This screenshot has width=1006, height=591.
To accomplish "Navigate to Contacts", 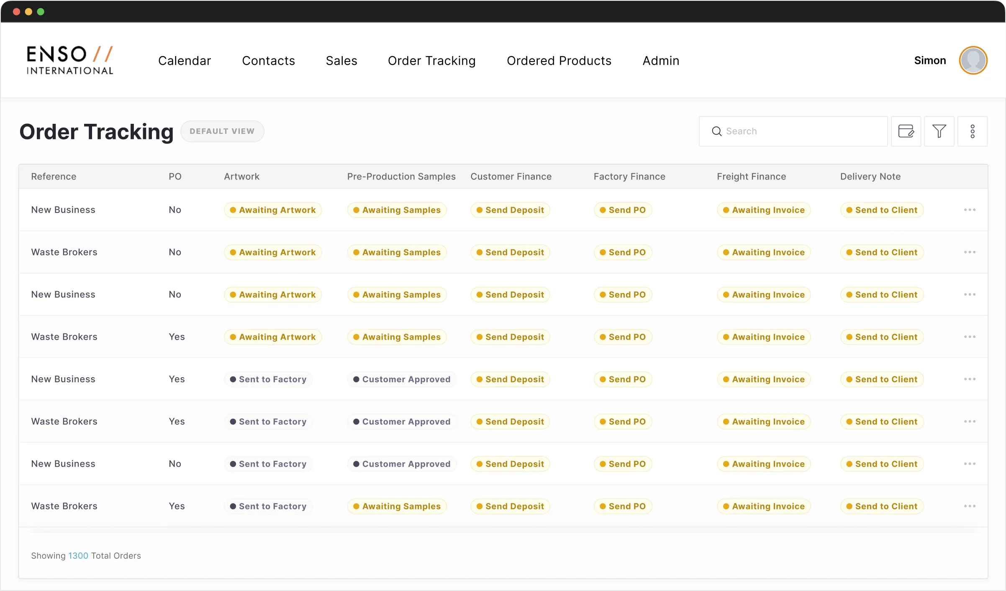I will click(x=268, y=61).
